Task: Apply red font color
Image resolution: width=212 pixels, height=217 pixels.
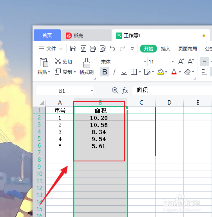Action: click(x=174, y=72)
